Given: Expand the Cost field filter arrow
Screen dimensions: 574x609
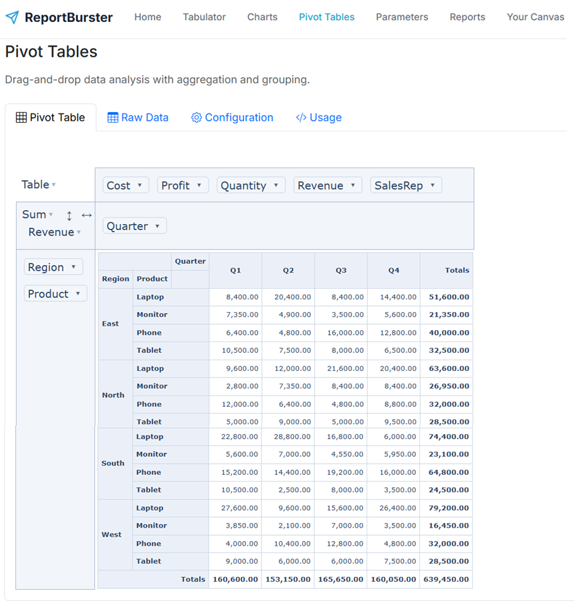Looking at the screenshot, I should (x=141, y=185).
